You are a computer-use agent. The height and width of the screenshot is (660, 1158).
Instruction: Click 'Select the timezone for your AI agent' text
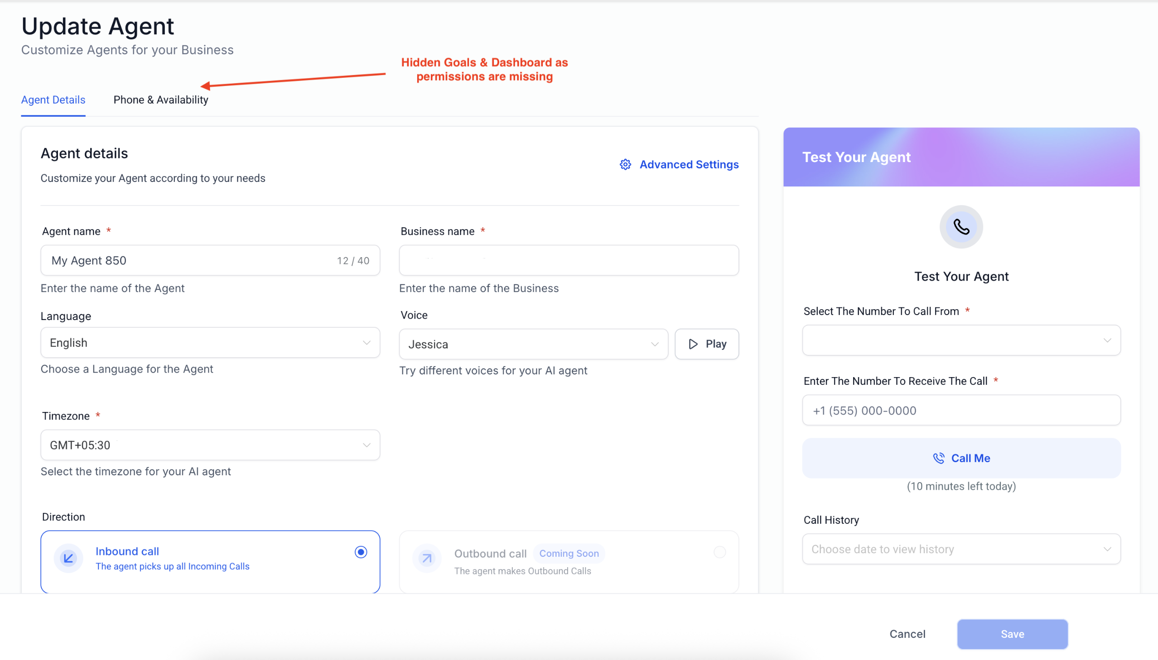(135, 471)
